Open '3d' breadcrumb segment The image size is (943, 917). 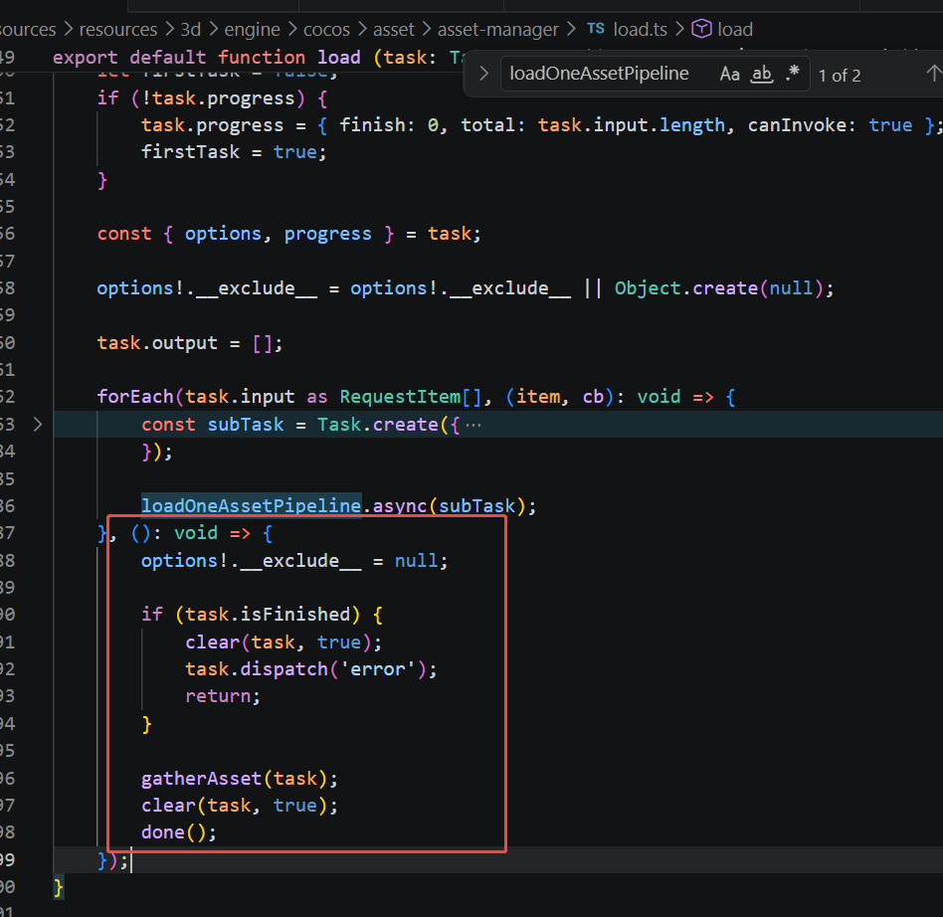191,30
